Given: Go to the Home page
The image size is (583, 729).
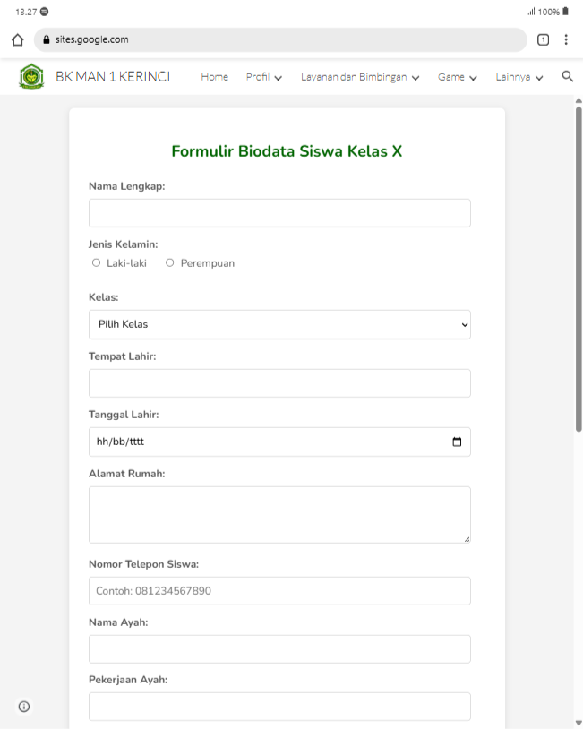Looking at the screenshot, I should 215,77.
